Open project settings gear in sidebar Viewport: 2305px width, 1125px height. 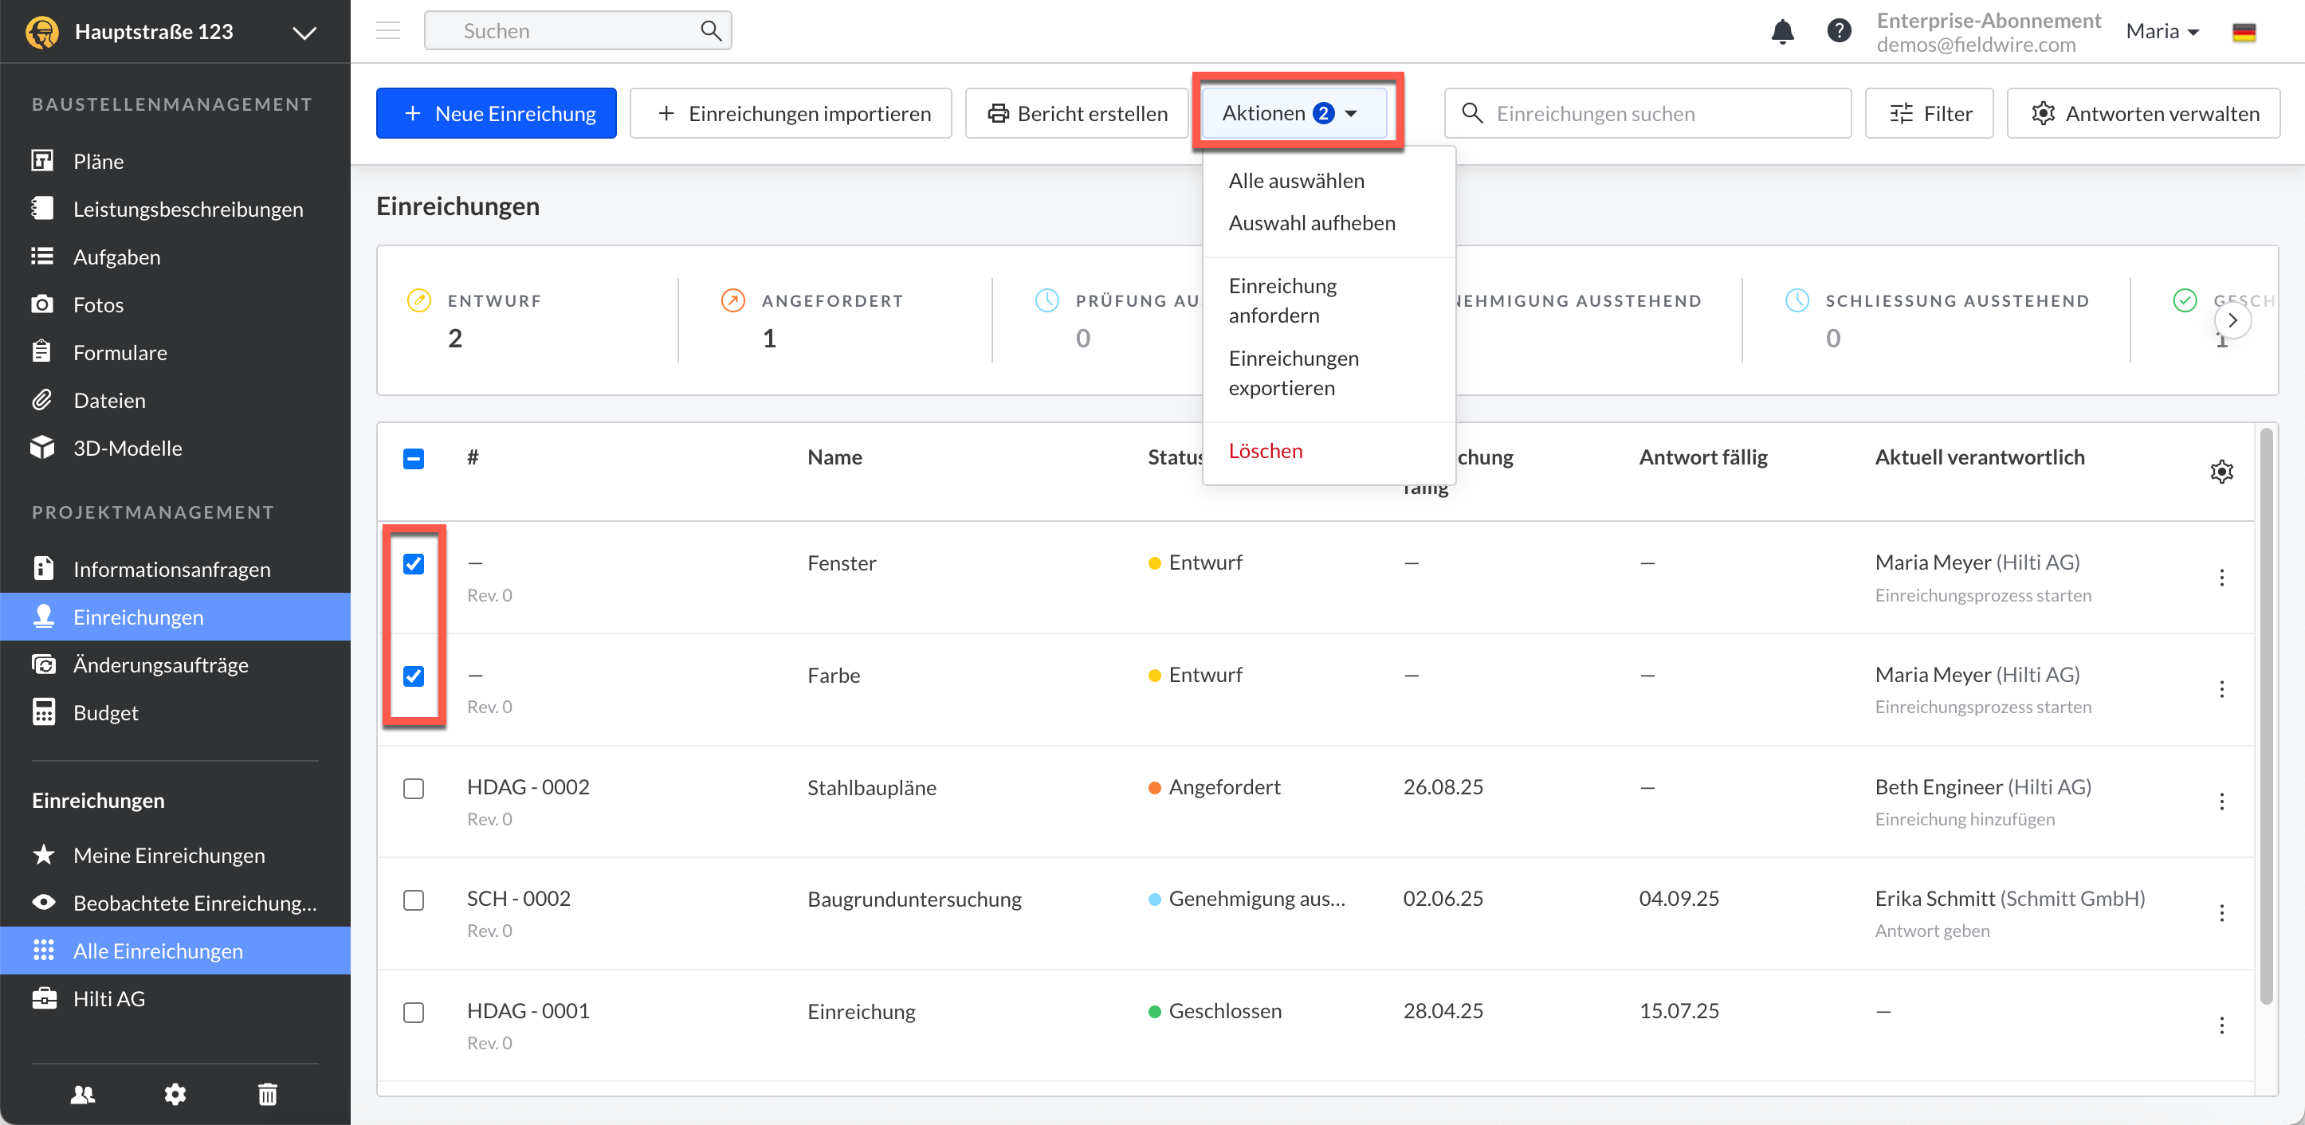point(175,1094)
